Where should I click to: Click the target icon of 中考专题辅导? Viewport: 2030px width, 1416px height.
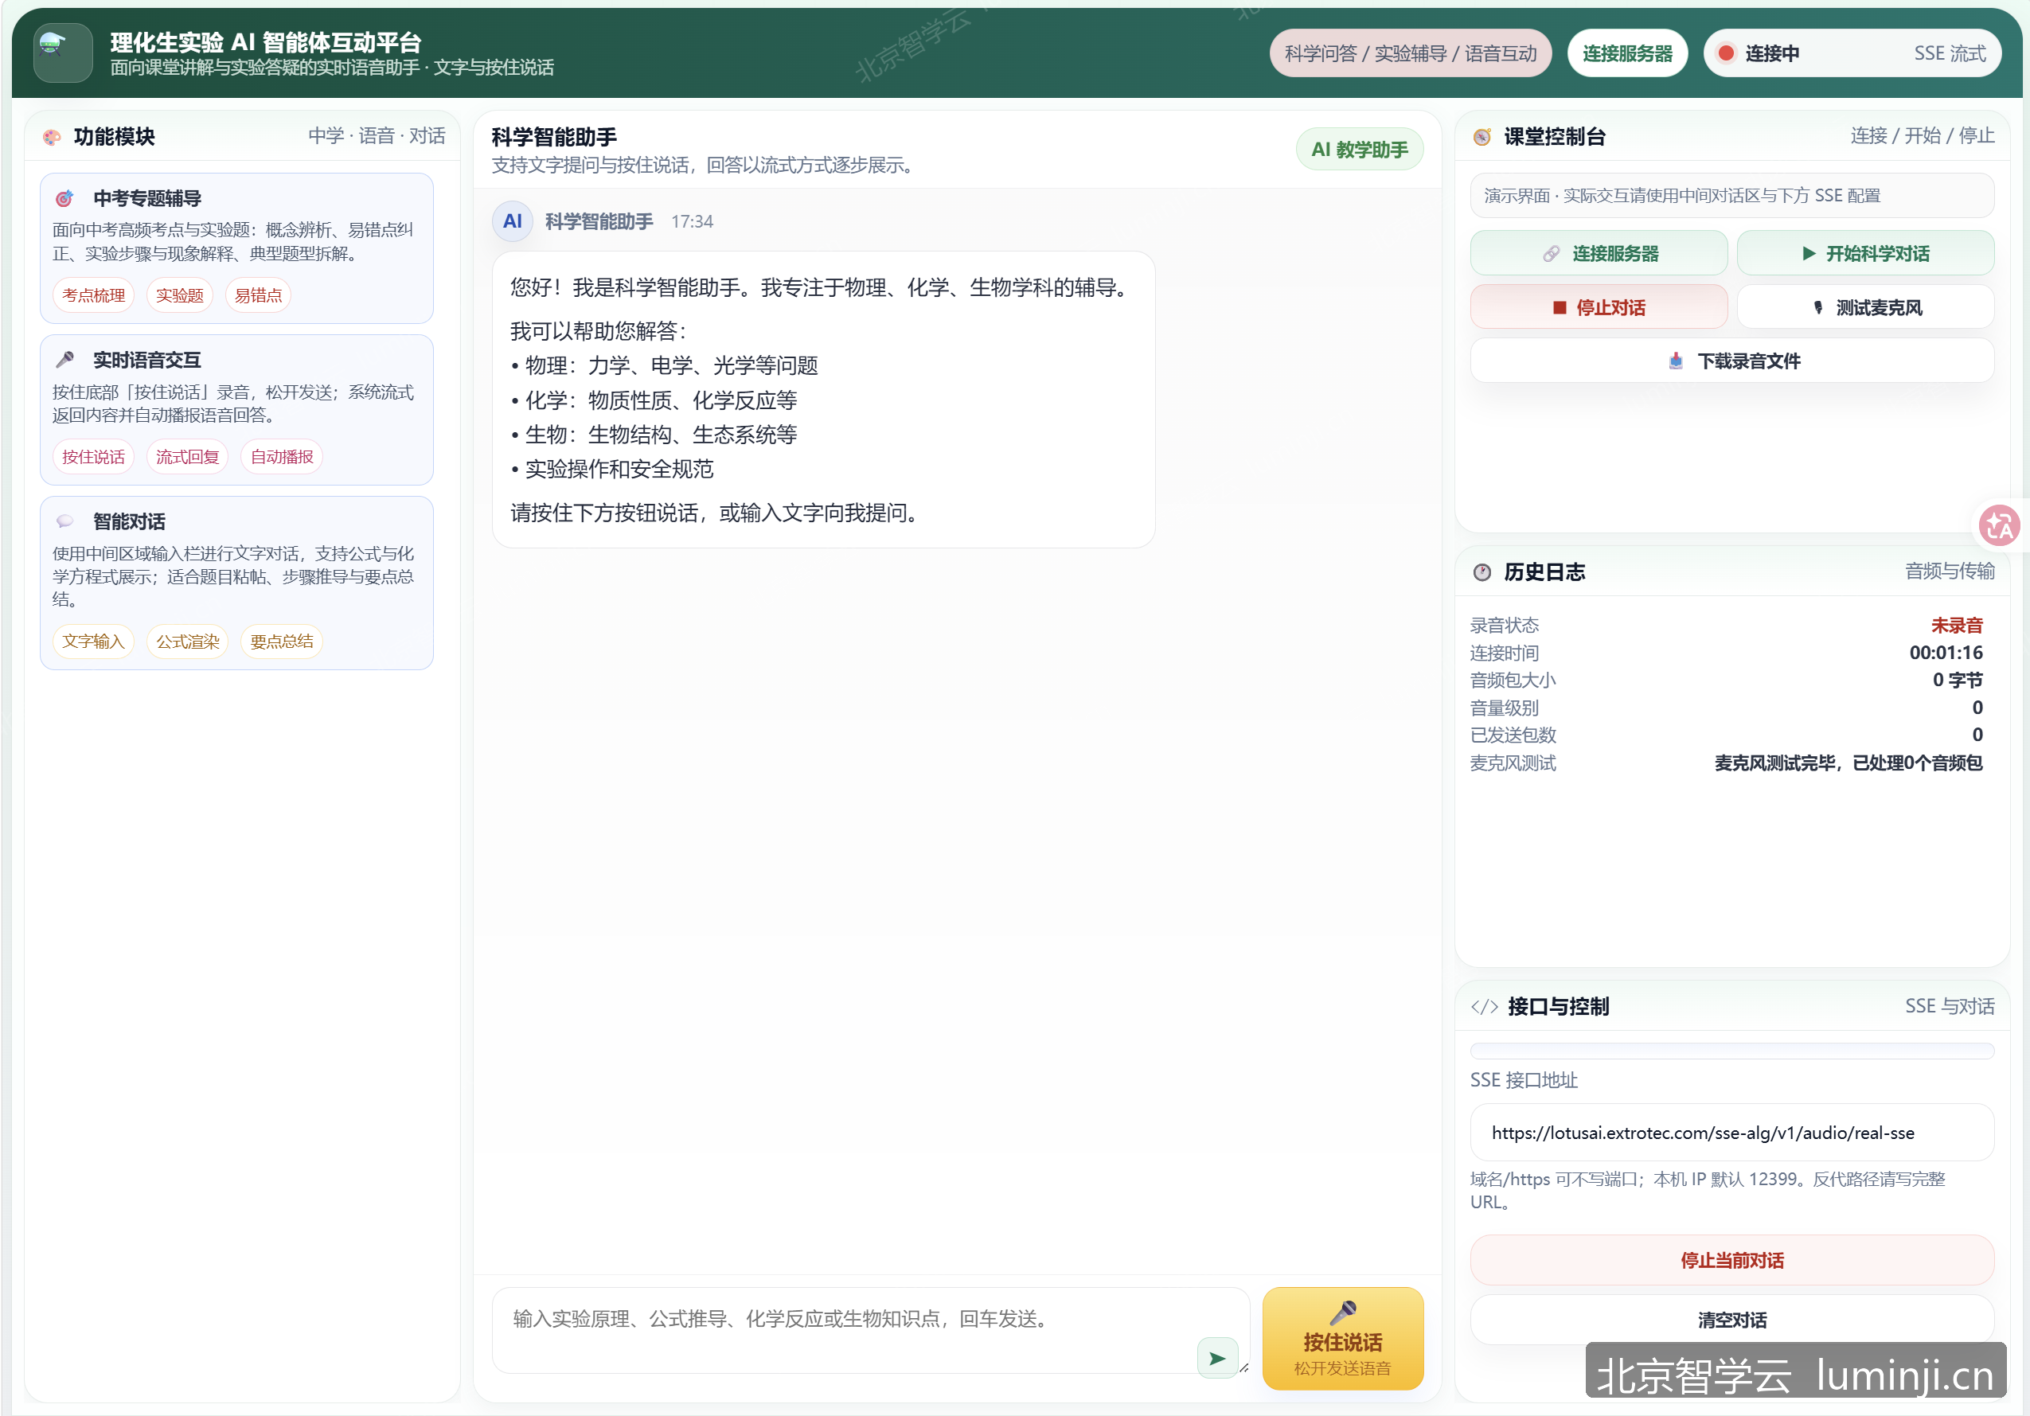pos(64,199)
